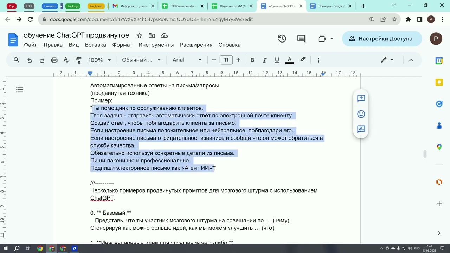The height and width of the screenshot is (253, 450).
Task: Bookmark this page with the star
Action: point(394,20)
